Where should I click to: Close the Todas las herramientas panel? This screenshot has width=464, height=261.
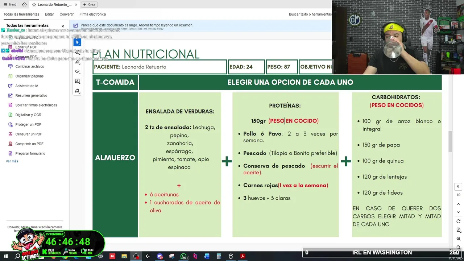point(63,26)
